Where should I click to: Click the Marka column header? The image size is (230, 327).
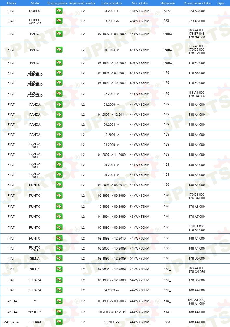11,3
